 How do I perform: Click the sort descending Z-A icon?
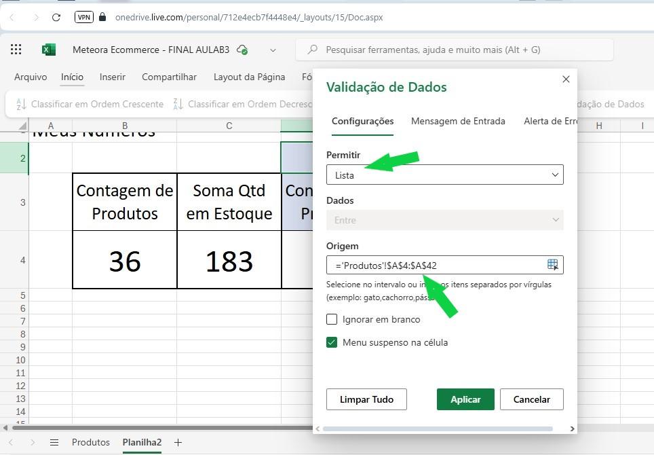click(178, 104)
